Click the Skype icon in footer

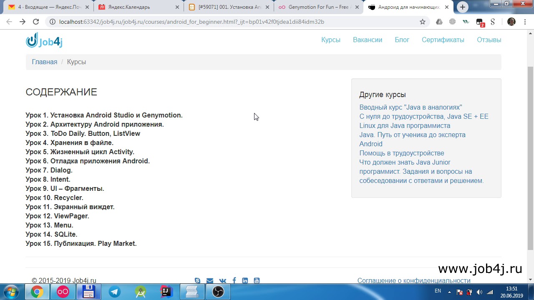click(197, 280)
